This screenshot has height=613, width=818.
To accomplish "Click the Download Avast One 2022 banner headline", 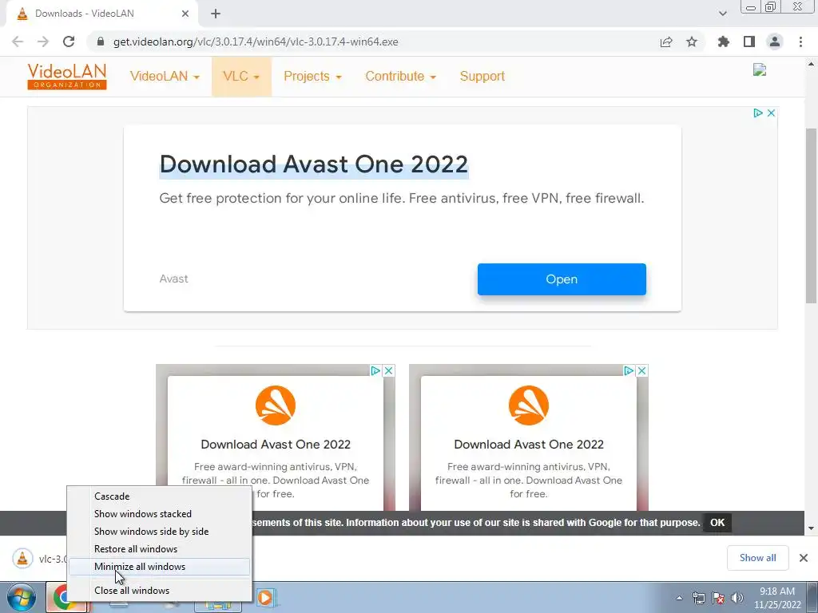I will [x=313, y=164].
